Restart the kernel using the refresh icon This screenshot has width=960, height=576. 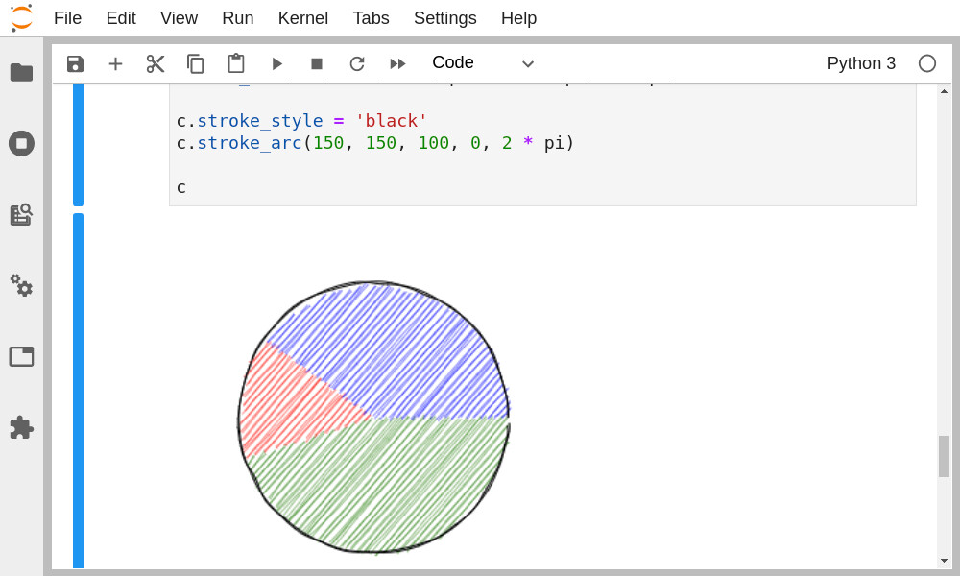pos(357,63)
